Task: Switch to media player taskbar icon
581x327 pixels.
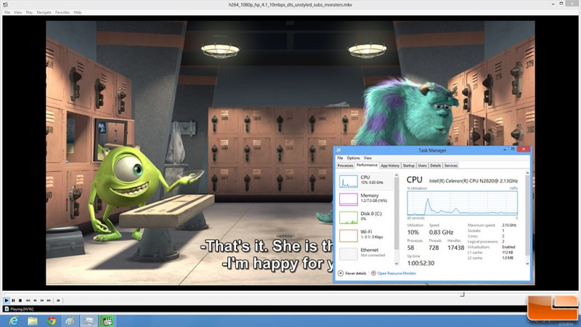Action: tap(107, 321)
